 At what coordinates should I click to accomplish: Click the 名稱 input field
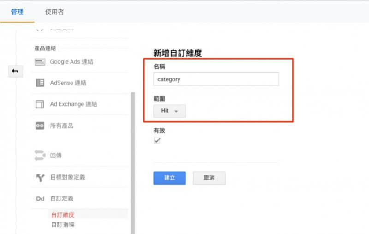[216, 79]
